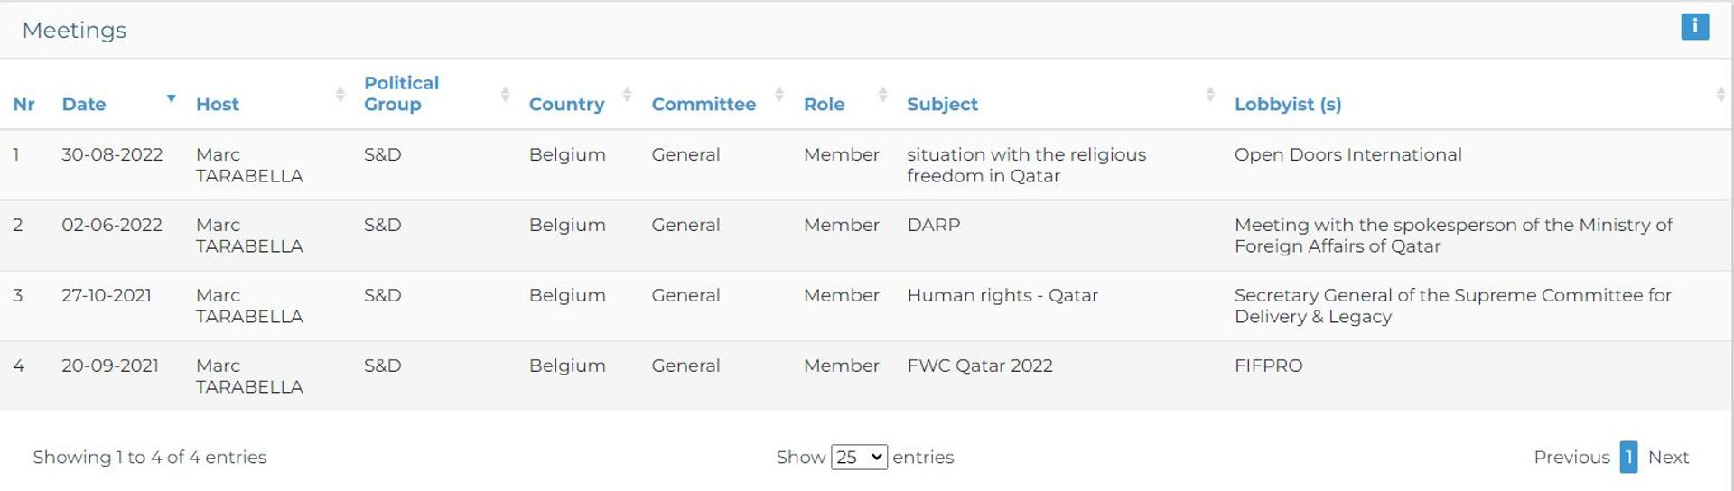
Task: Sort by the Date header text
Action: 84,104
